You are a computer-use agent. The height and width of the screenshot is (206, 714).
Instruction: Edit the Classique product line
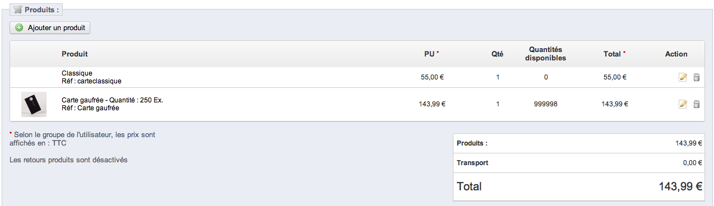coord(683,77)
